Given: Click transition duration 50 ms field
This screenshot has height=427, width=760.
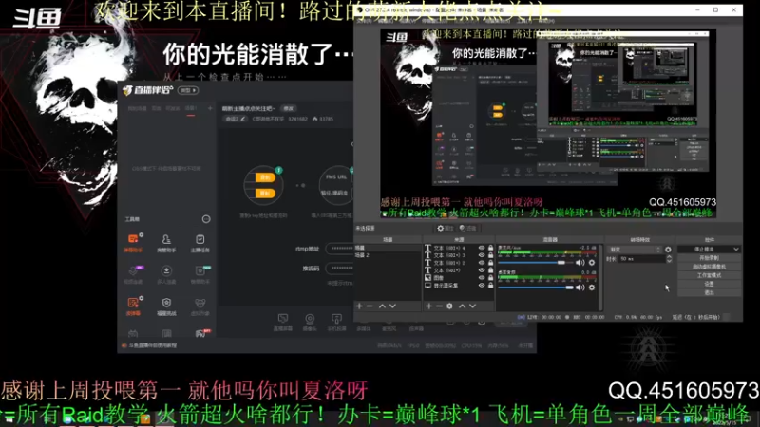Looking at the screenshot, I should (642, 259).
